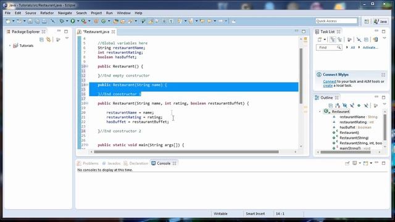Click the New Java Package toolbar icon
Image resolution: width=395 pixels, height=222 pixels.
(x=96, y=22)
